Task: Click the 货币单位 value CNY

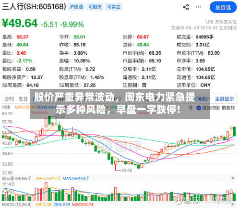Action: pos(205,85)
